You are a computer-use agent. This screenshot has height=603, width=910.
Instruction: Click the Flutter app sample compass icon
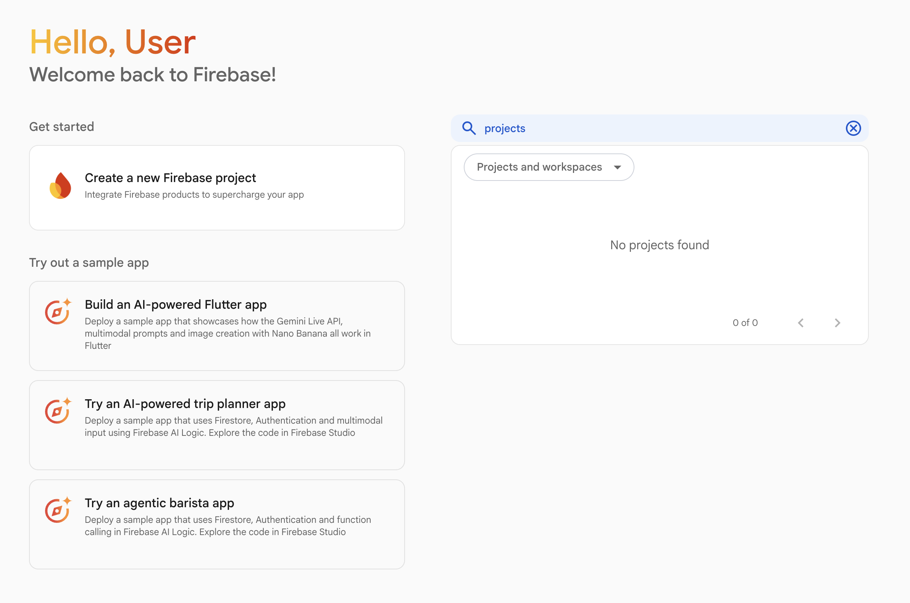58,311
